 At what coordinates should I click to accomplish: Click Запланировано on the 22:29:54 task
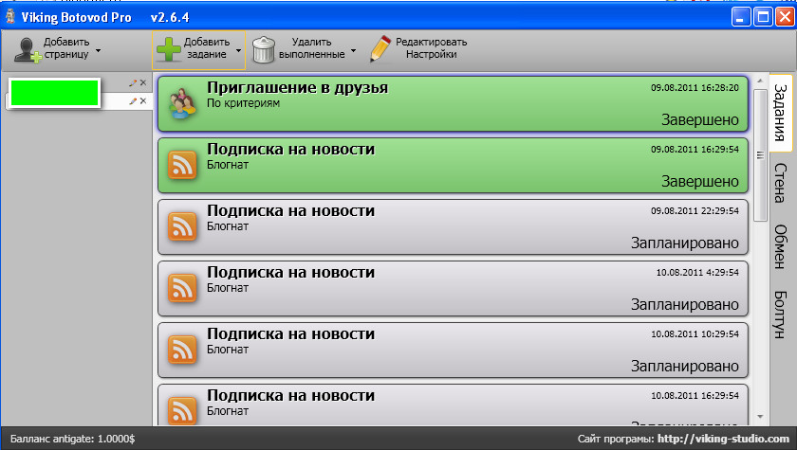(x=685, y=243)
